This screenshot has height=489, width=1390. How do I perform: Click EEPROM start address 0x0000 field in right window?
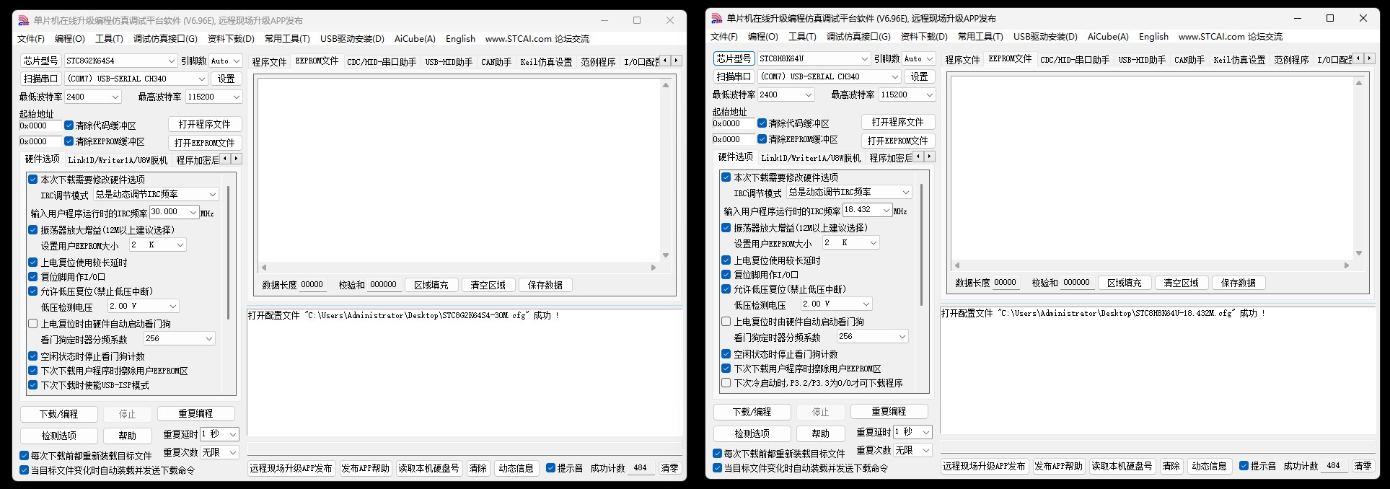(x=733, y=139)
